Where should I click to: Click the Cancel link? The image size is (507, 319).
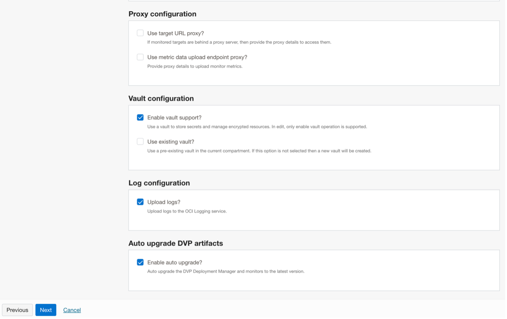click(x=72, y=310)
